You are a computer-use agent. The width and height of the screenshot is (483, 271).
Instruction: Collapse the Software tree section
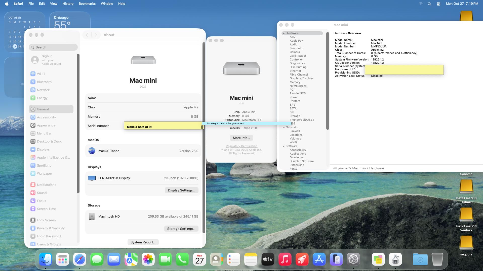tap(284, 146)
